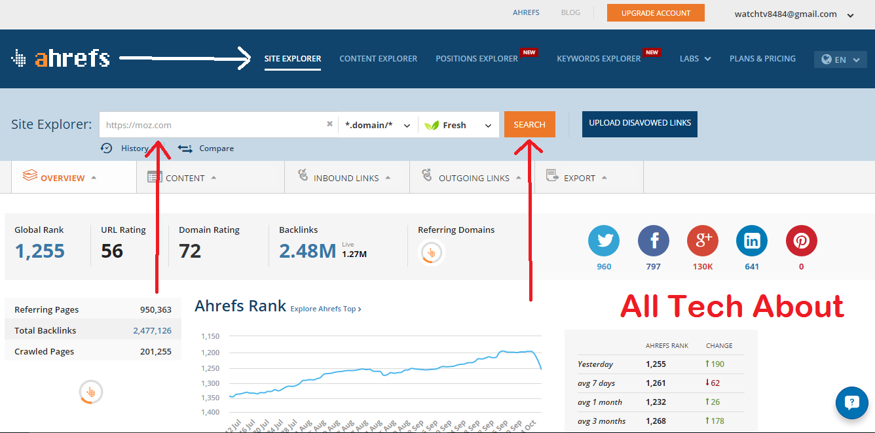Viewport: 875px width, 433px height.
Task: Click the Backlinks value 2.48M
Action: tap(308, 251)
